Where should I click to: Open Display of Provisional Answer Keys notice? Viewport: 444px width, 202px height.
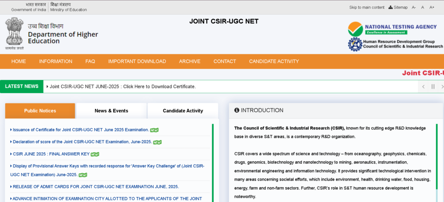pyautogui.click(x=107, y=170)
